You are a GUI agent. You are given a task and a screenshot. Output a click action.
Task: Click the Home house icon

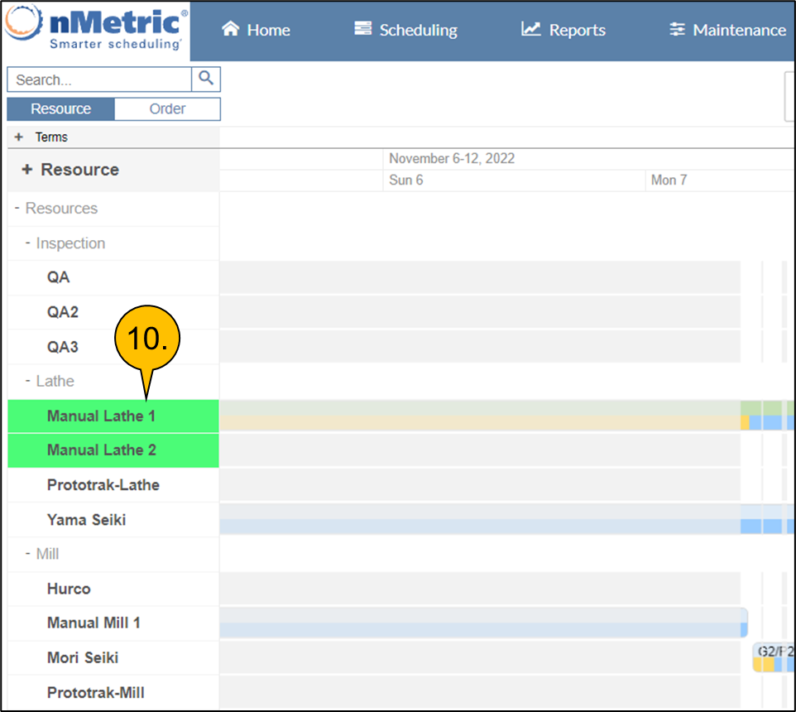(230, 29)
